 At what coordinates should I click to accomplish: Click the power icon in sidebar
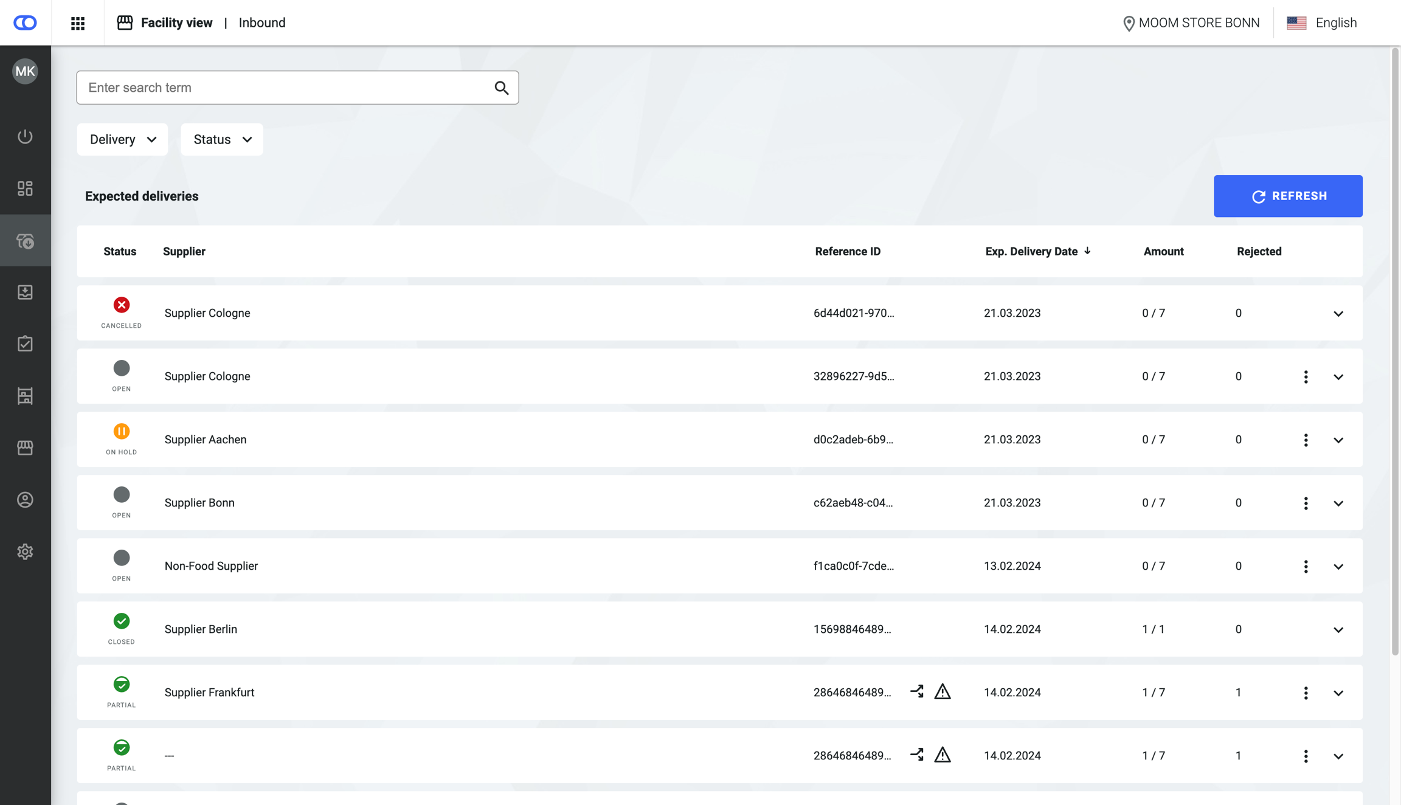coord(25,136)
